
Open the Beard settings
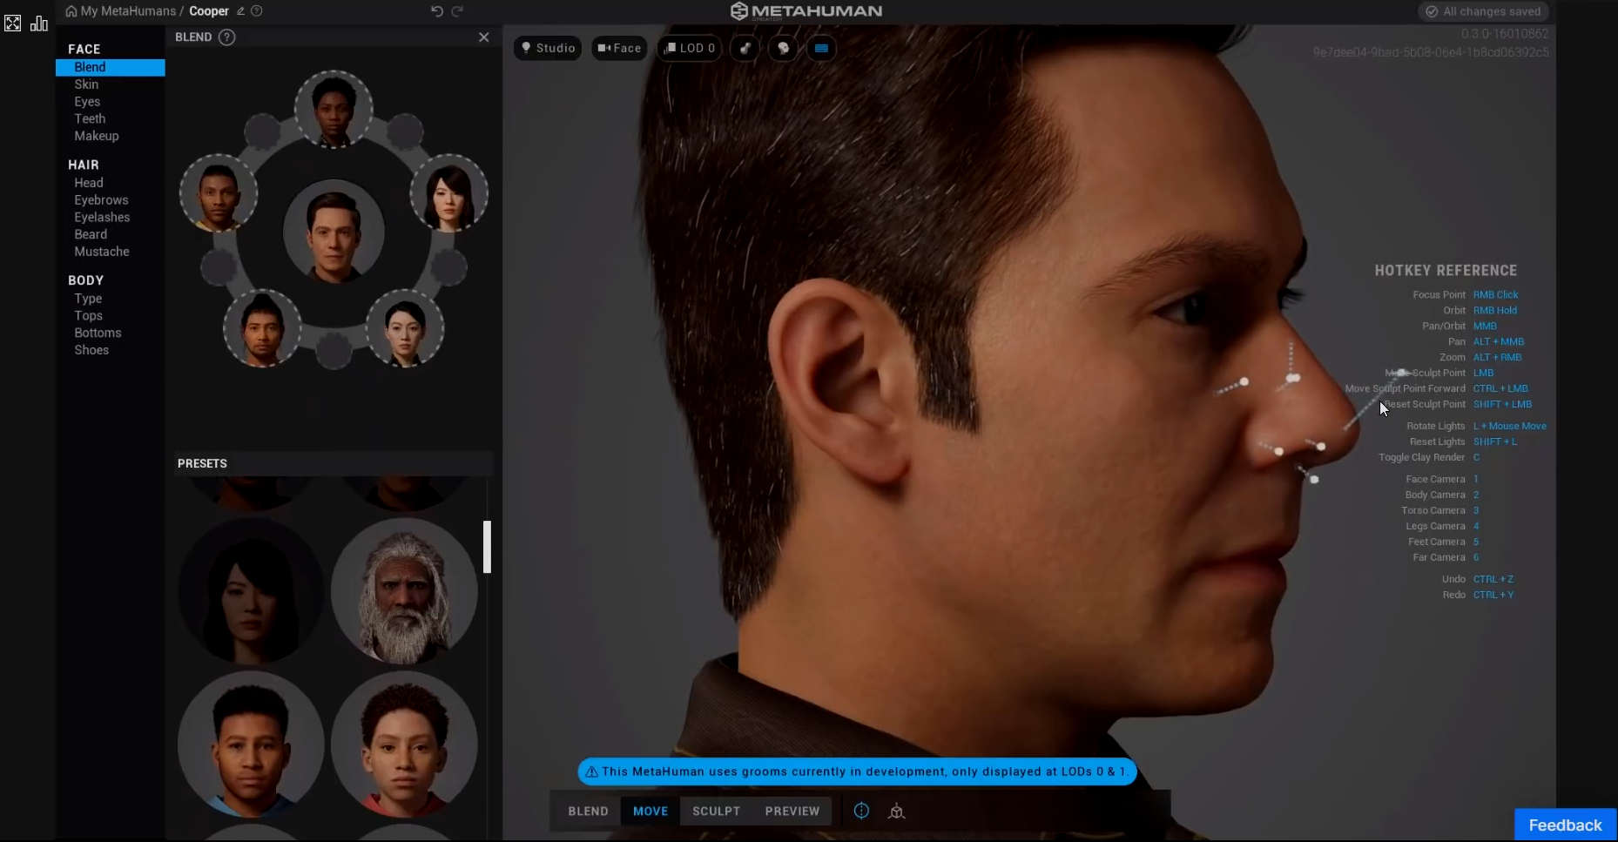click(91, 234)
